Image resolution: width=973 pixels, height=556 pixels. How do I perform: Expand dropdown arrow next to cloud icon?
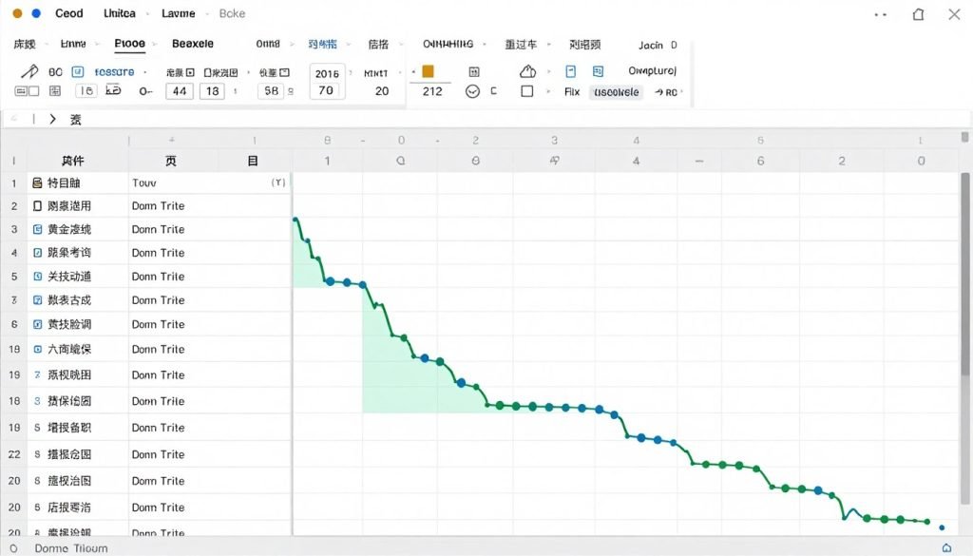click(548, 72)
